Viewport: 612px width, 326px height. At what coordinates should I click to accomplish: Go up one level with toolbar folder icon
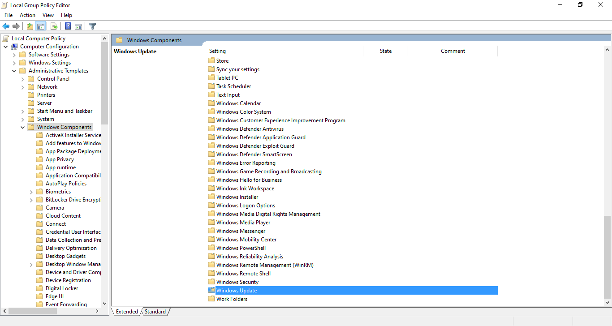point(30,26)
